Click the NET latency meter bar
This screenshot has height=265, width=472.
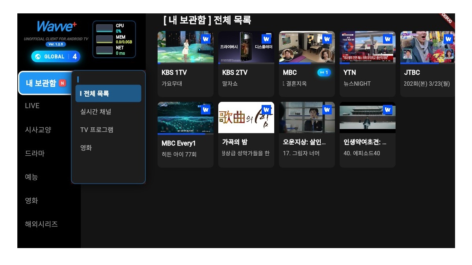tap(104, 50)
